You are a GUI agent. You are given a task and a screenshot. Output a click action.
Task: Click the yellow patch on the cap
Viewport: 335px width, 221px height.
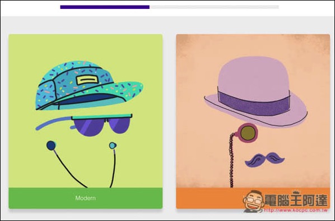(x=87, y=80)
